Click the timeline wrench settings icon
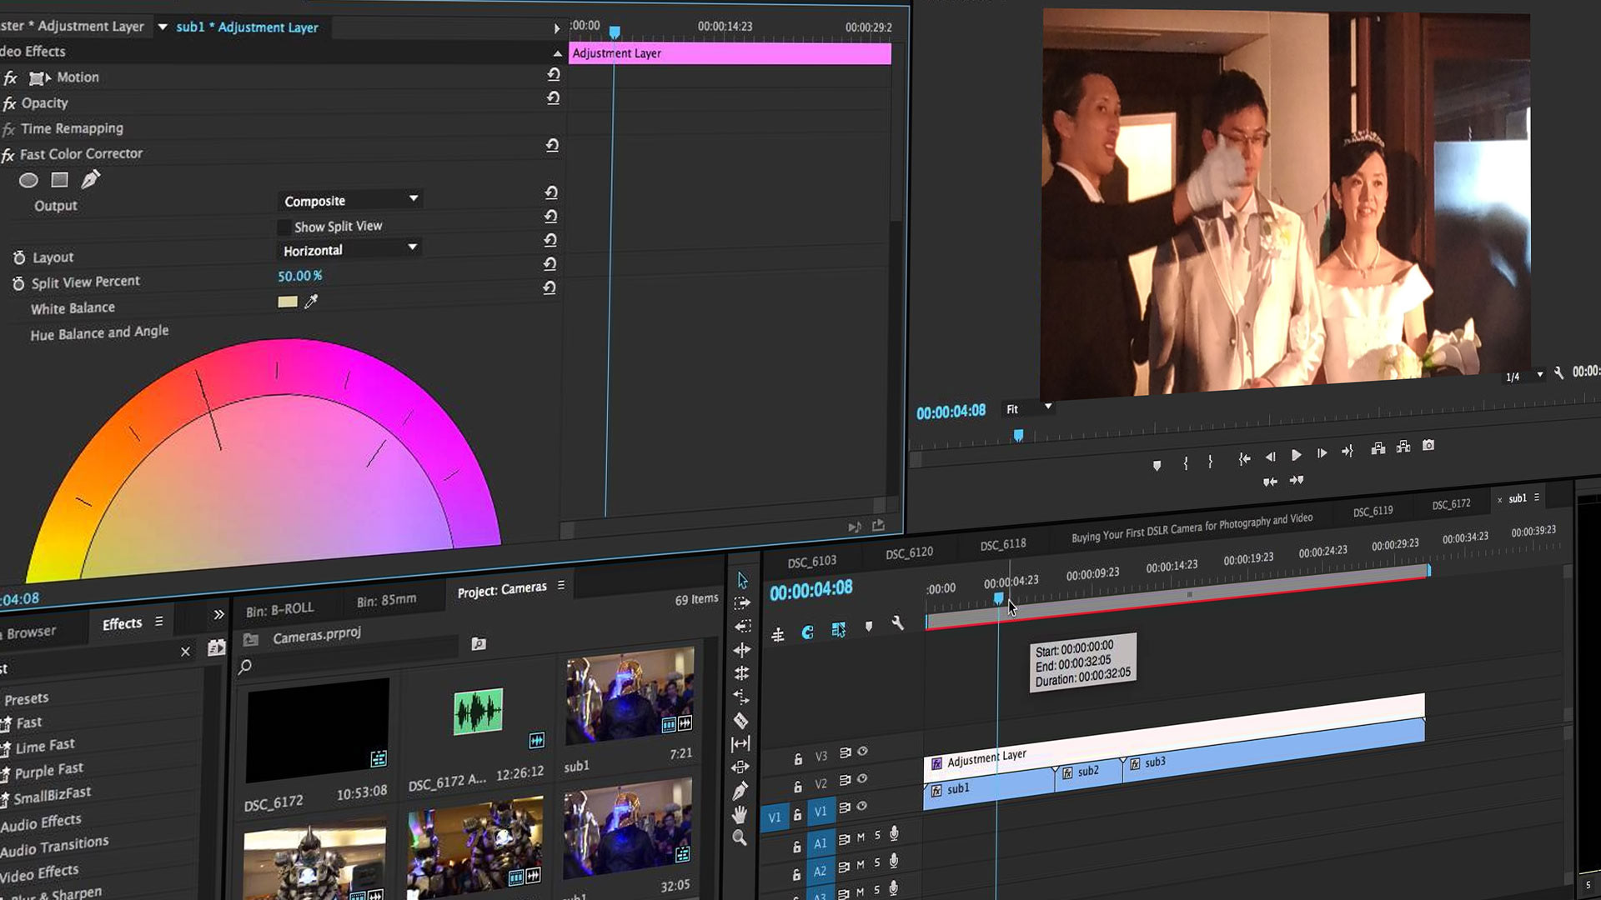 (897, 623)
